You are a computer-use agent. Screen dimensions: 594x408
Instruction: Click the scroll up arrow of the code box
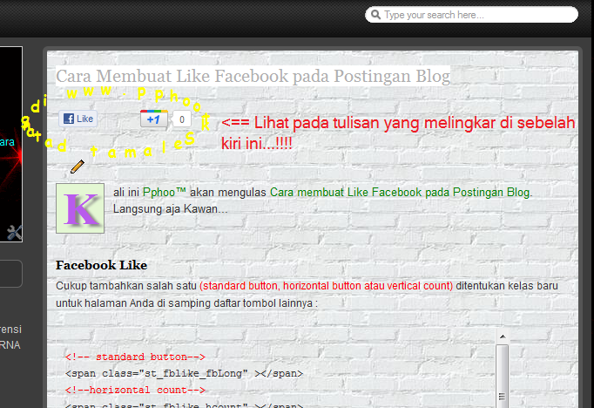tap(503, 337)
